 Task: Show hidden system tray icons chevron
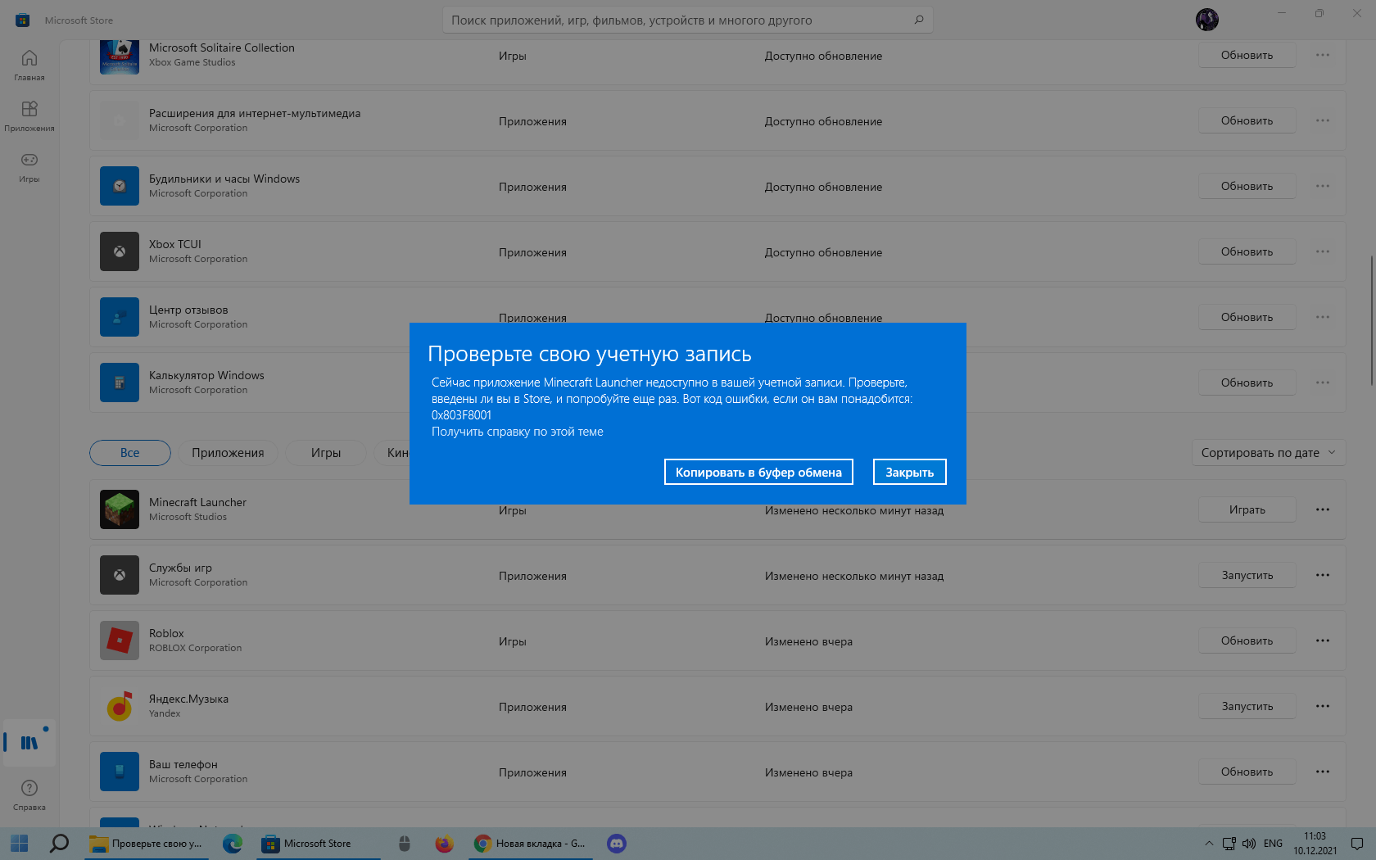point(1209,844)
